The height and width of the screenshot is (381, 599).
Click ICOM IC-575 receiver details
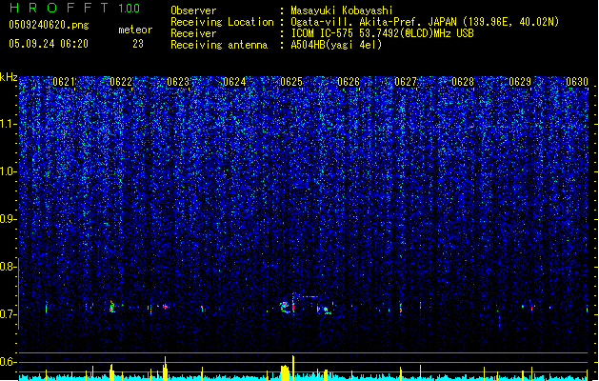[383, 33]
